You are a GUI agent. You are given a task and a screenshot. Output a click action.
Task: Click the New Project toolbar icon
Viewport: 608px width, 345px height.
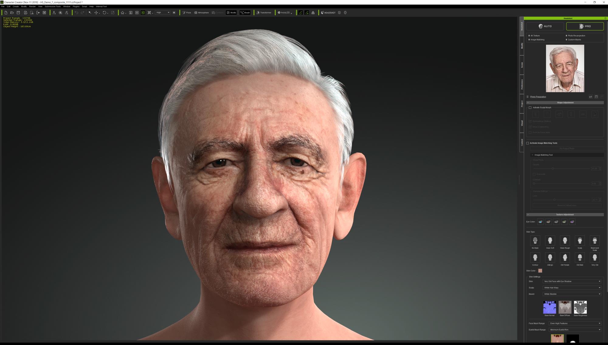coord(6,12)
